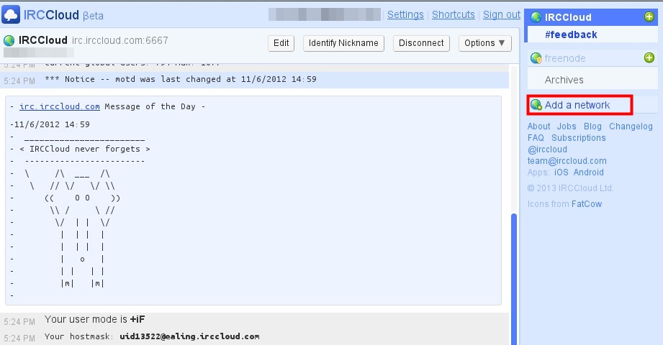This screenshot has width=663, height=345.
Task: Click the hostmask uid13522@ealing.irccloud.com text
Action: pyautogui.click(x=189, y=336)
